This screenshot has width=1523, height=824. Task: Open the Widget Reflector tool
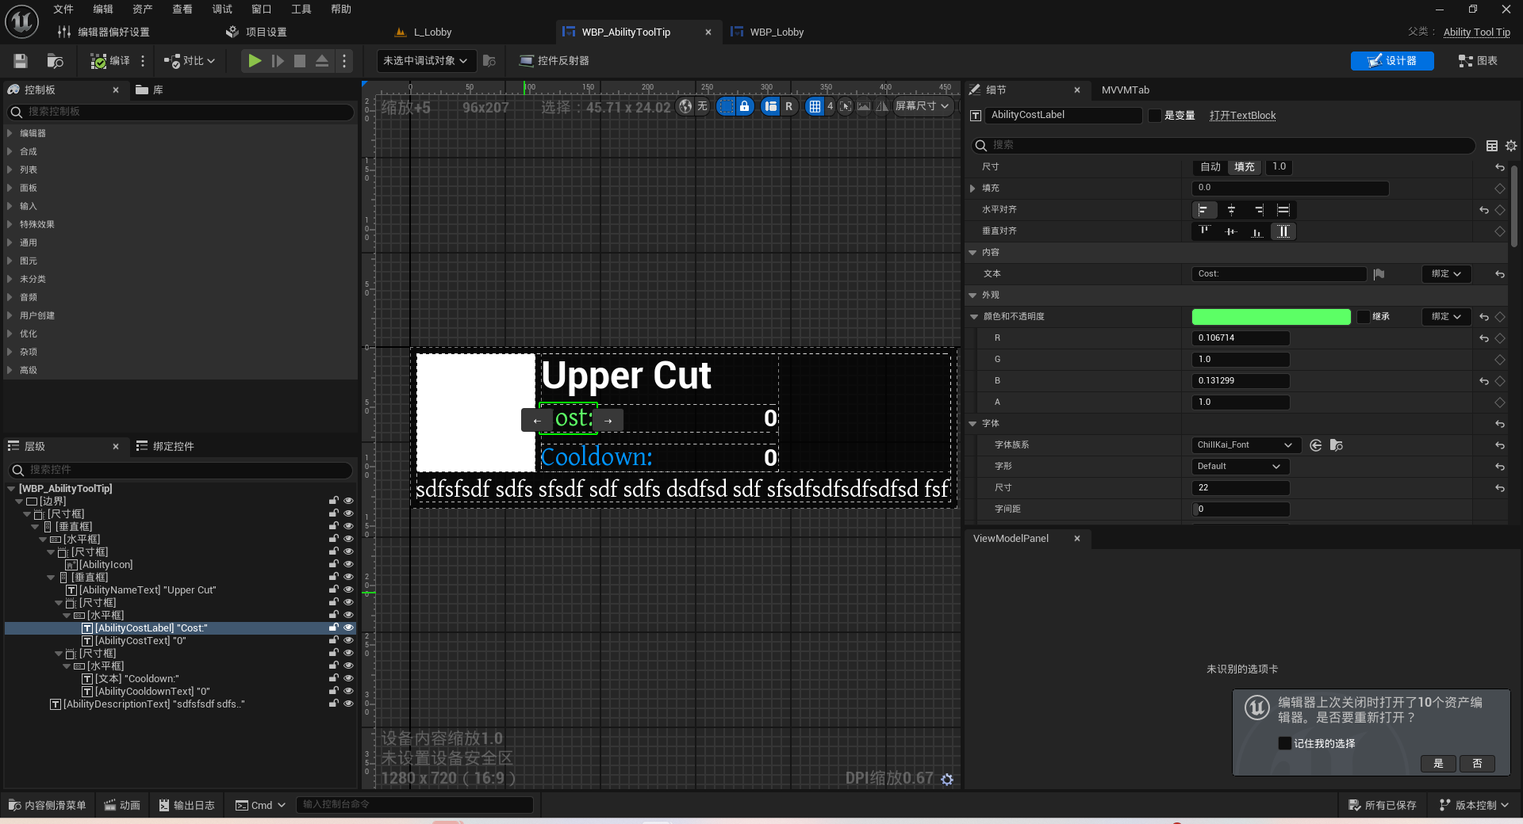[x=554, y=61]
